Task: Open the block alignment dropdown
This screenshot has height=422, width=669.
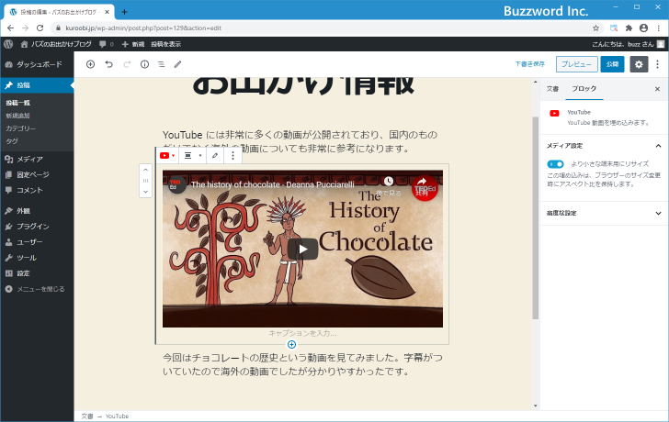Action: tap(192, 156)
